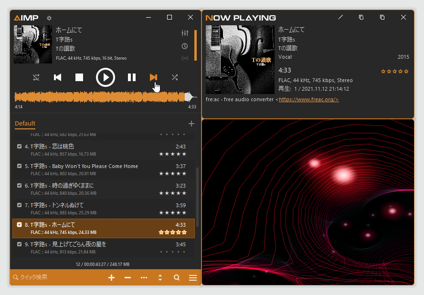Uncheck track 7 トンネルぬけて checkbox
Screen dimensions: 424x295
[x=19, y=205]
